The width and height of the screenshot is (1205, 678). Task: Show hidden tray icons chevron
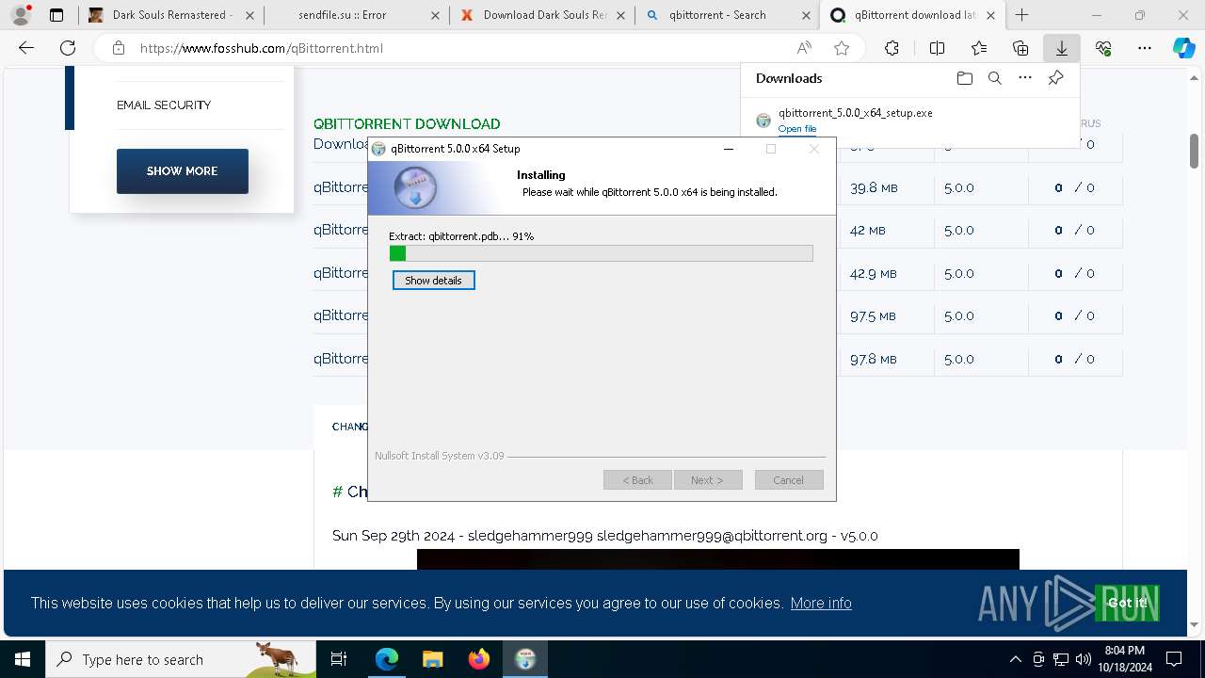tap(1015, 659)
